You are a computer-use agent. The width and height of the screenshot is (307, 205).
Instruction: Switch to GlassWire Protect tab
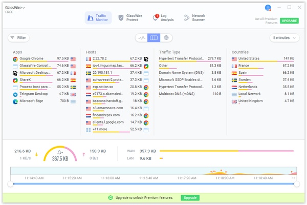click(130, 17)
